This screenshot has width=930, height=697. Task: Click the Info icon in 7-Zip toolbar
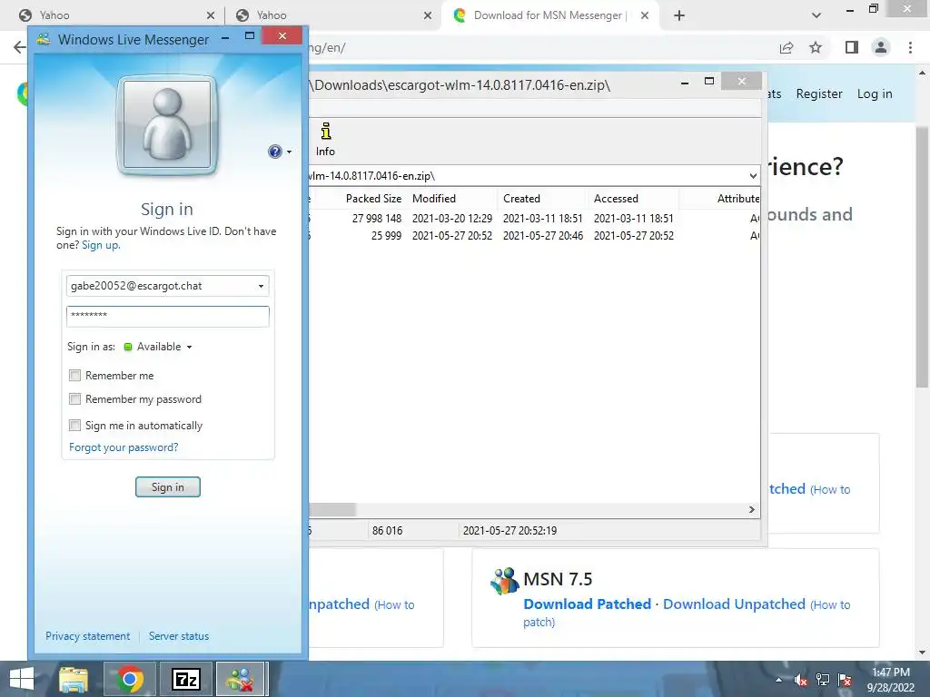coord(326,140)
